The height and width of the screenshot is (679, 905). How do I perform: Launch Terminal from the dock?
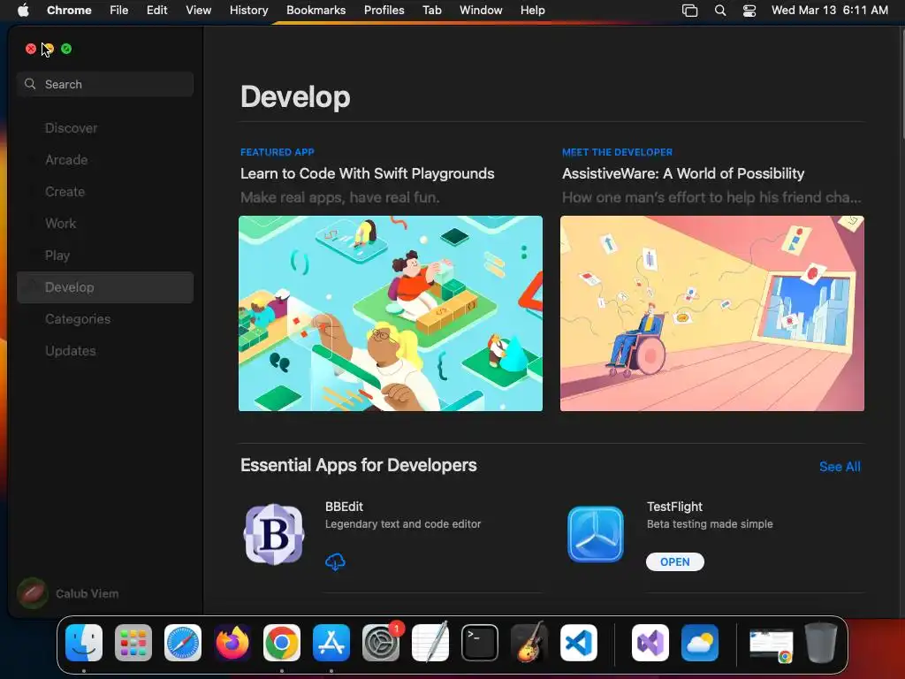coord(480,643)
